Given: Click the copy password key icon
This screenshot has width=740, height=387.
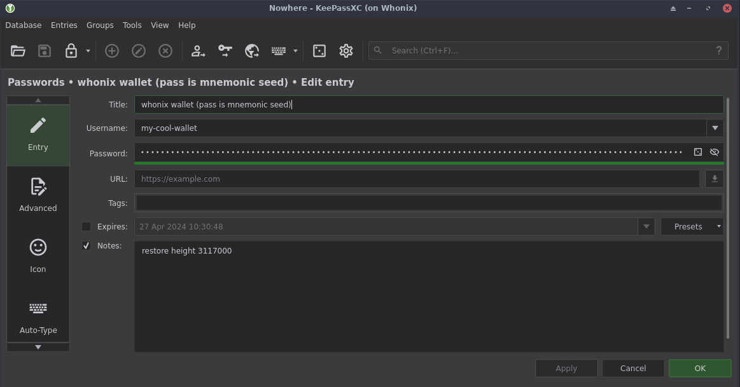Looking at the screenshot, I should [225, 51].
